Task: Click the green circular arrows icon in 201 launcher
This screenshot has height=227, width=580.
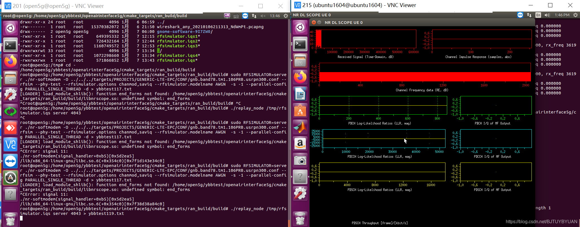Action: pos(10,111)
